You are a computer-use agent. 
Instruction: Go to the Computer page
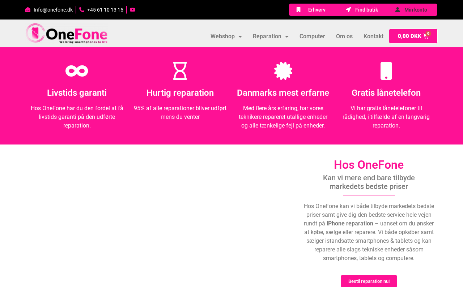312,36
